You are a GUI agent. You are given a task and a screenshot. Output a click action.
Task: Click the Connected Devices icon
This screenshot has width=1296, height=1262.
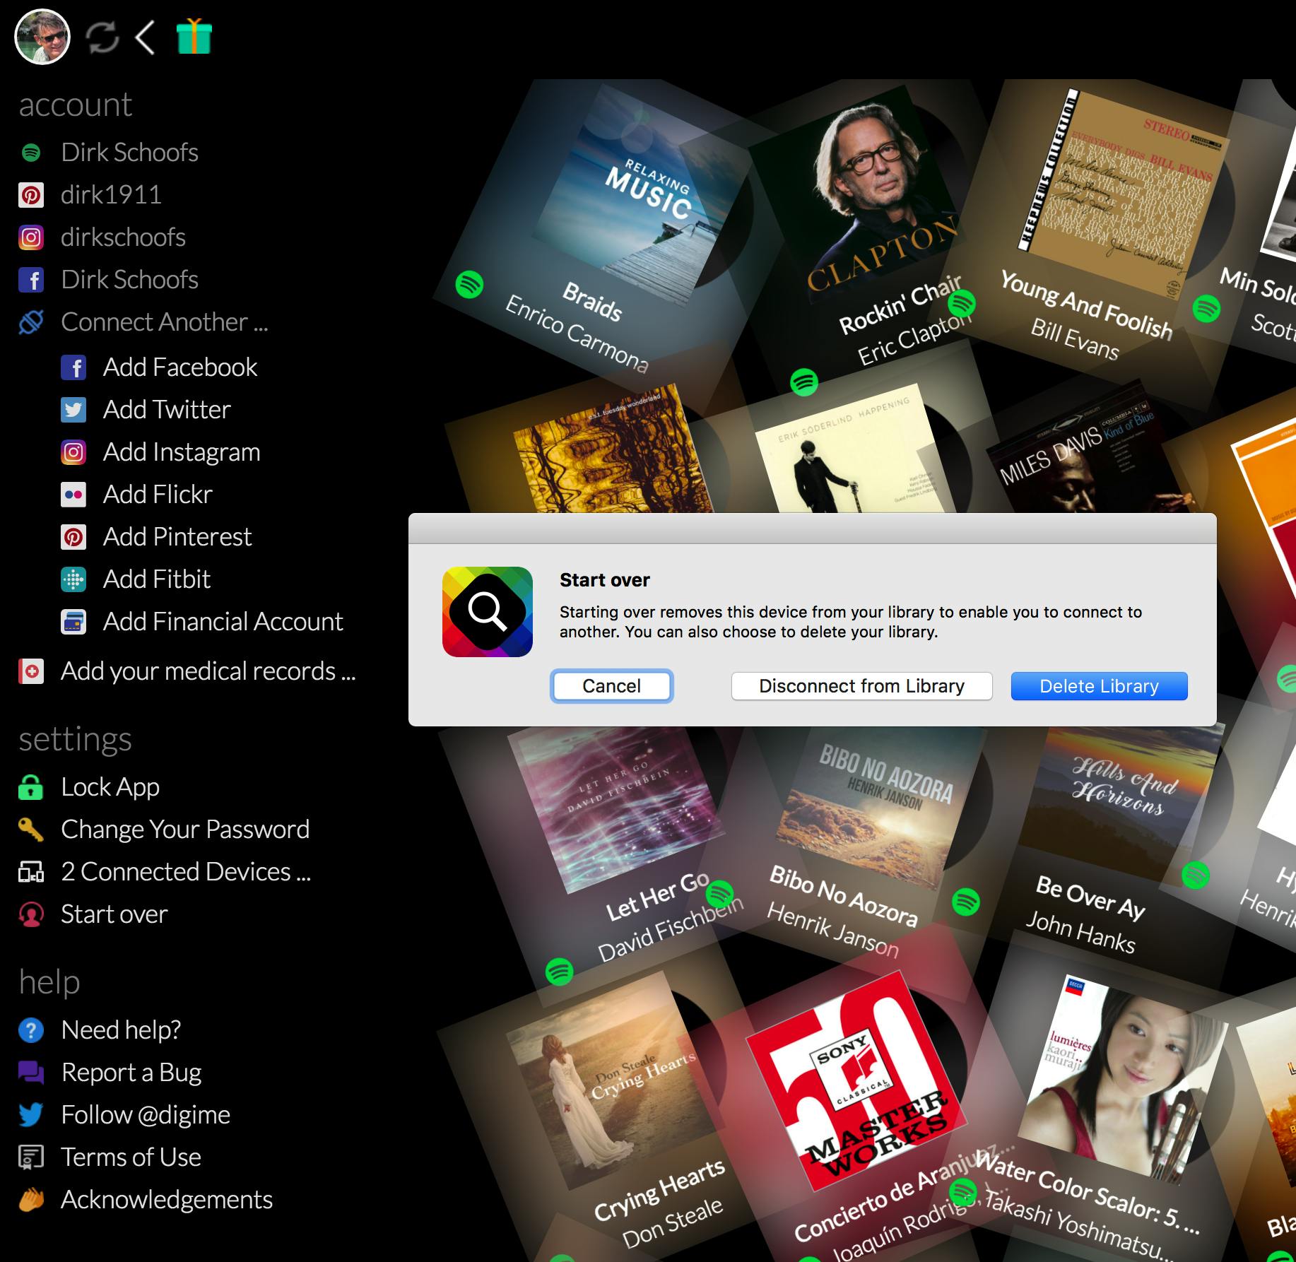pos(31,872)
